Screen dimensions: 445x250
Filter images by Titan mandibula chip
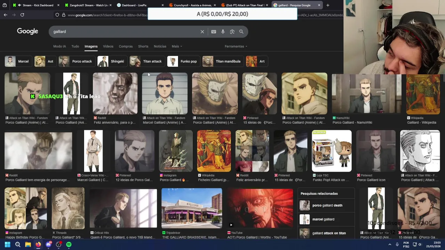tap(222, 61)
